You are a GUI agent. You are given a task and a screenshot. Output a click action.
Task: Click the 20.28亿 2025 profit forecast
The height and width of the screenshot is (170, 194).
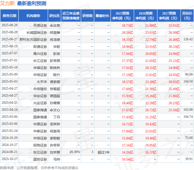[x=127, y=33]
